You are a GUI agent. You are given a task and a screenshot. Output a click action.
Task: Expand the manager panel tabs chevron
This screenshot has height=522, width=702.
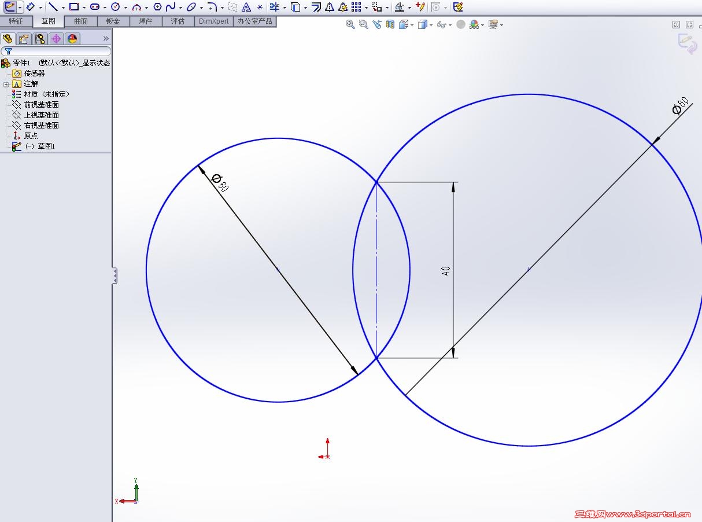[x=106, y=39]
